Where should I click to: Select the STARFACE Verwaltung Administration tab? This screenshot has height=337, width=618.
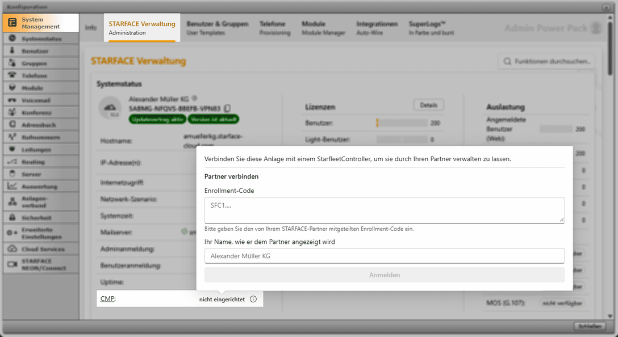142,28
